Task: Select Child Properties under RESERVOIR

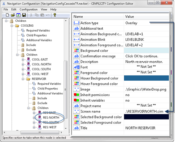Action: pyautogui.click(x=48, y=88)
